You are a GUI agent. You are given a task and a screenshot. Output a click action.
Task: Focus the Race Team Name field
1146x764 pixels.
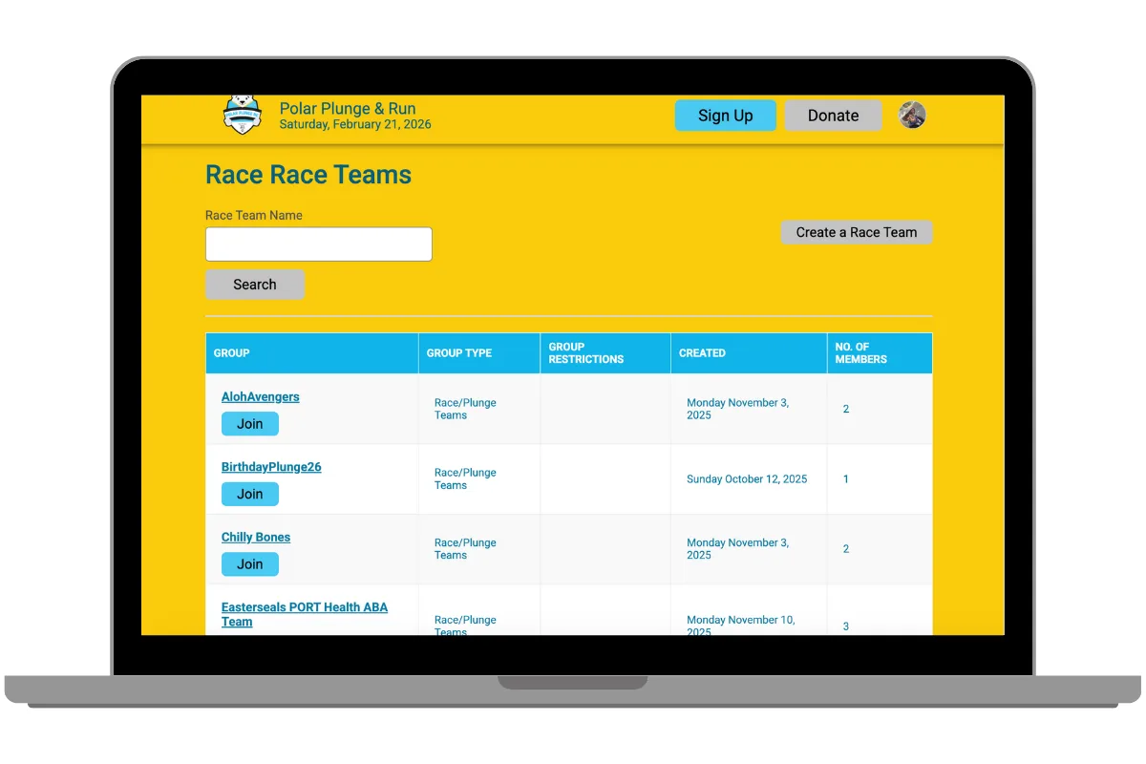(x=319, y=244)
